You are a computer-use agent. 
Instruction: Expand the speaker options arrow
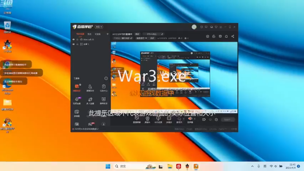point(195,119)
